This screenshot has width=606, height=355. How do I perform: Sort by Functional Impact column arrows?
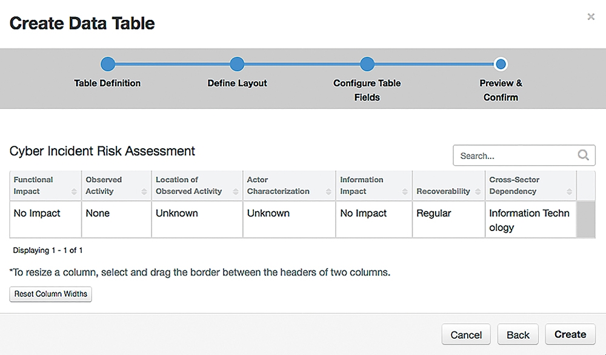click(x=74, y=191)
